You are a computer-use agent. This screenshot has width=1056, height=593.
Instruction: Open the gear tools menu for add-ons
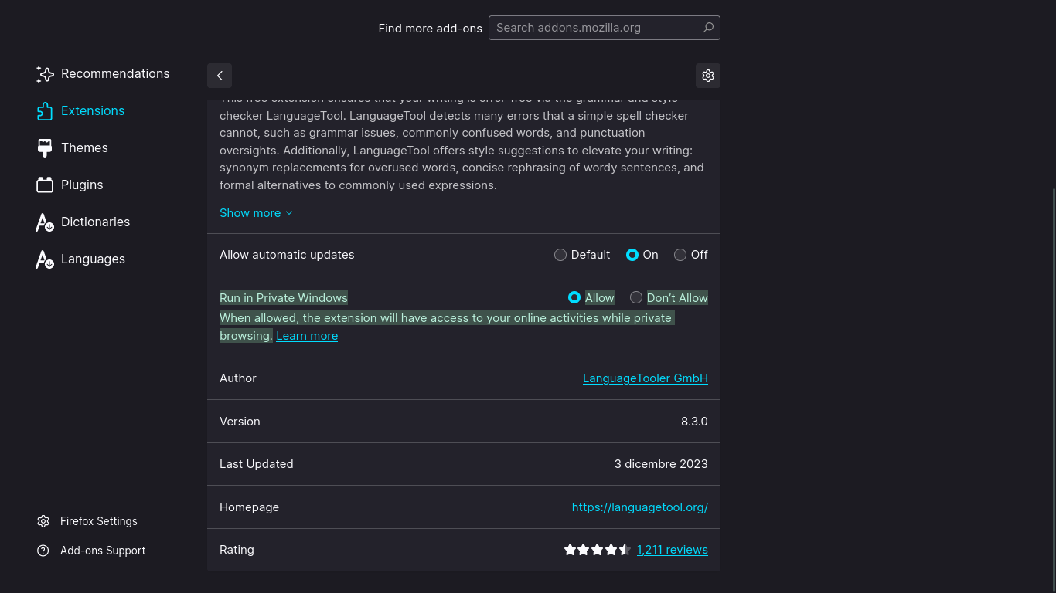coord(707,76)
